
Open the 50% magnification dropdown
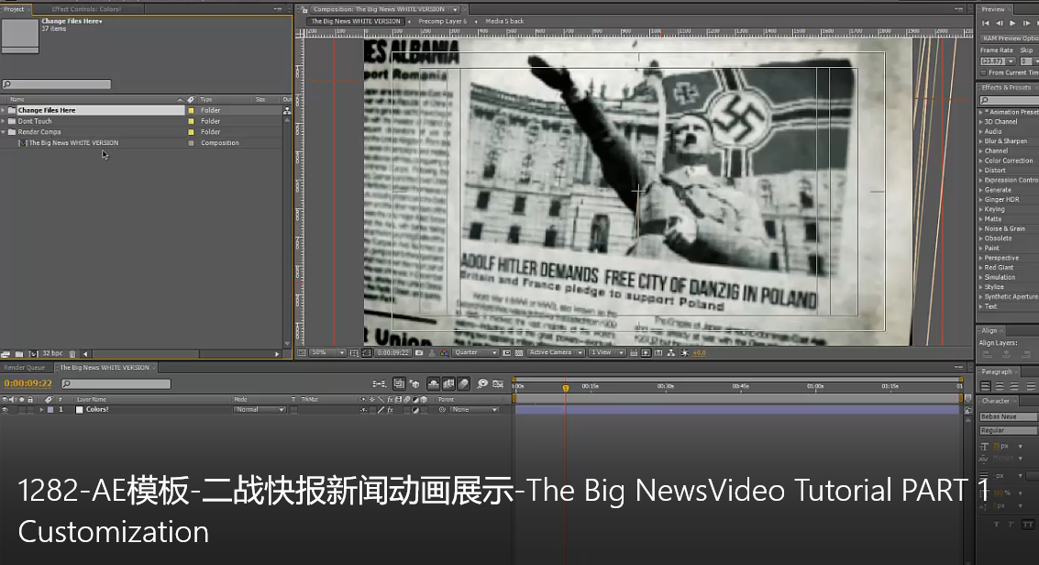point(327,353)
